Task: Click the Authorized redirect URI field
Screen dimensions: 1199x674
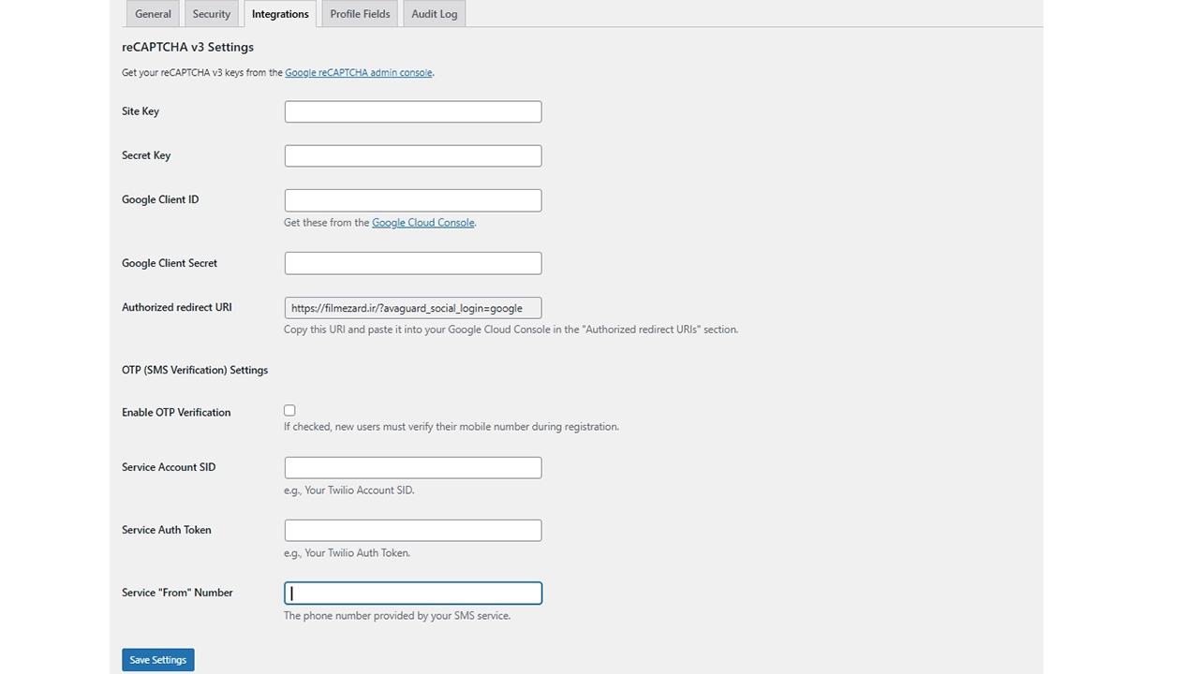Action: (x=413, y=308)
